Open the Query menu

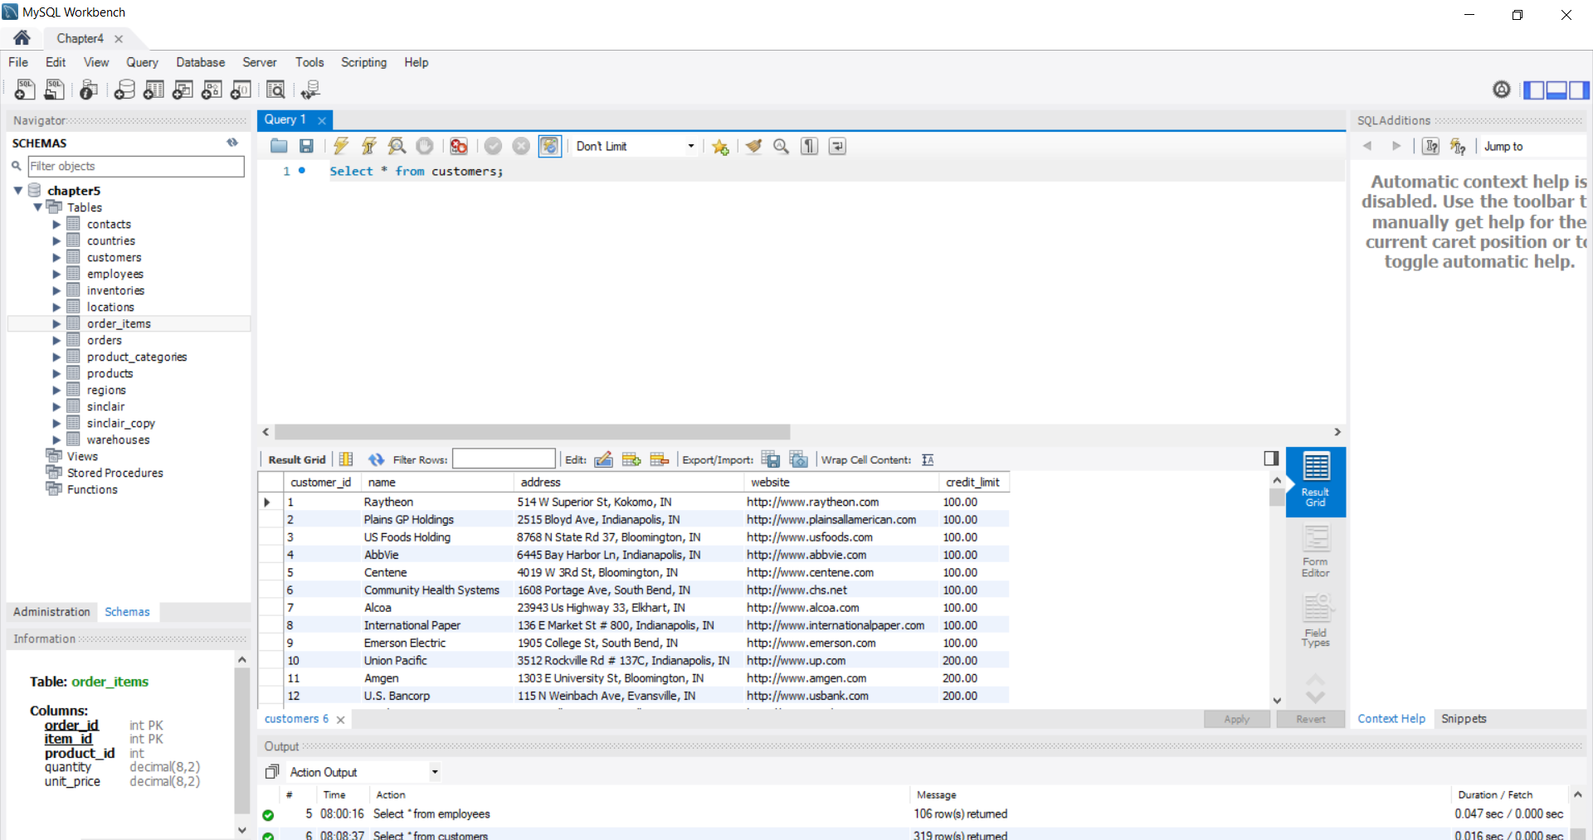point(142,62)
